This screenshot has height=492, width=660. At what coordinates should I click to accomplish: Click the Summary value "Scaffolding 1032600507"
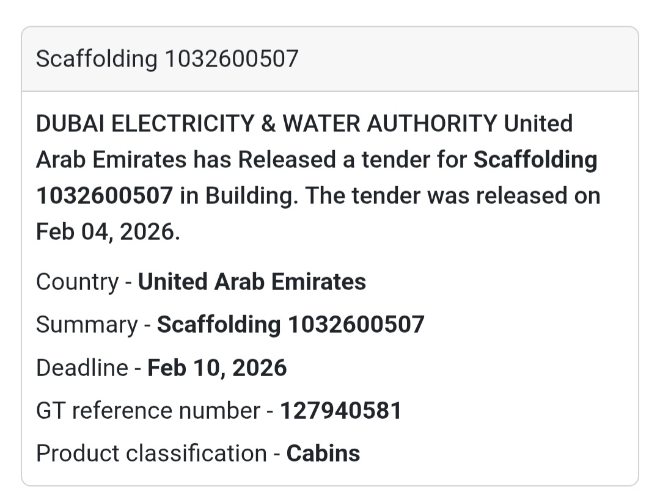tap(290, 325)
